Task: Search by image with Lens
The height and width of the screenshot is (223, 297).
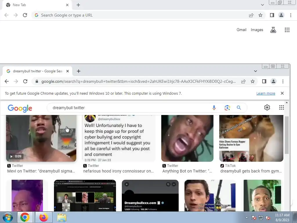Action: (x=227, y=108)
